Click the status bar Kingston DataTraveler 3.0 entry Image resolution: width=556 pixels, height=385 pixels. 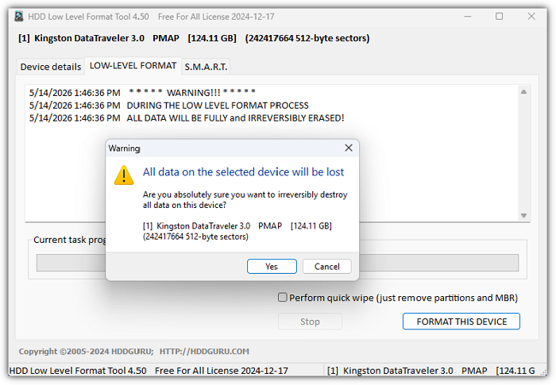pyautogui.click(x=431, y=371)
